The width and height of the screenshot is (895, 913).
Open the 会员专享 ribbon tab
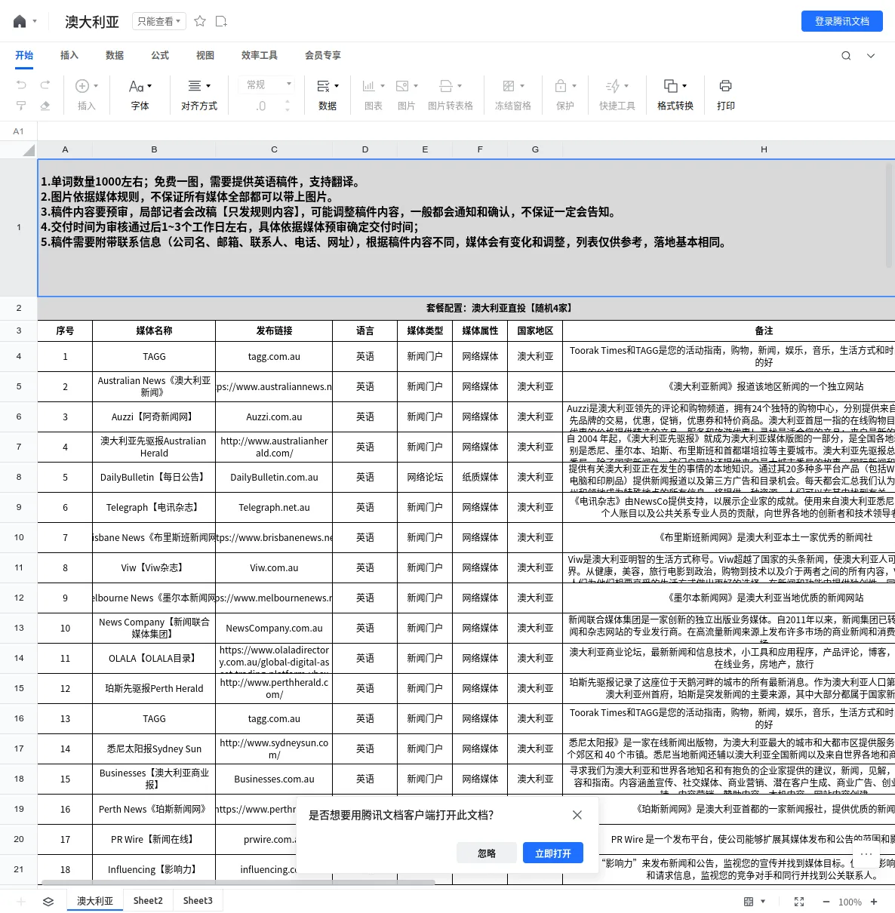point(323,55)
